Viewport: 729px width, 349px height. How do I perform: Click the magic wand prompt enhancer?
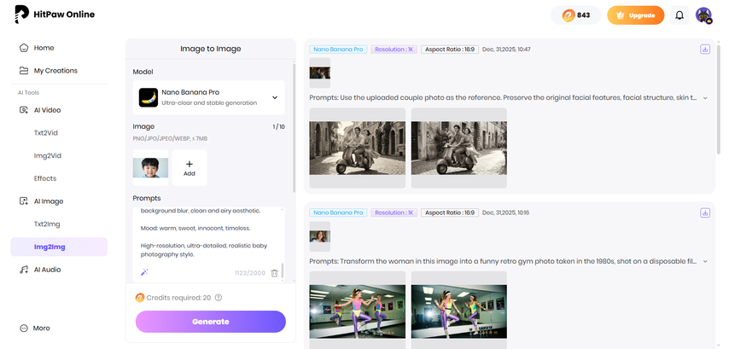144,272
